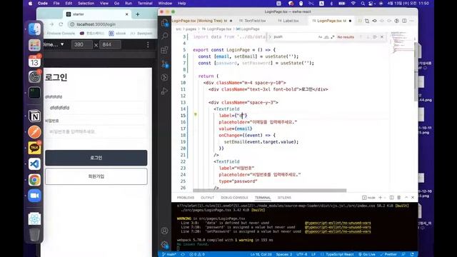Maximize the panel with chevron up
The image size is (457, 257).
406,198
